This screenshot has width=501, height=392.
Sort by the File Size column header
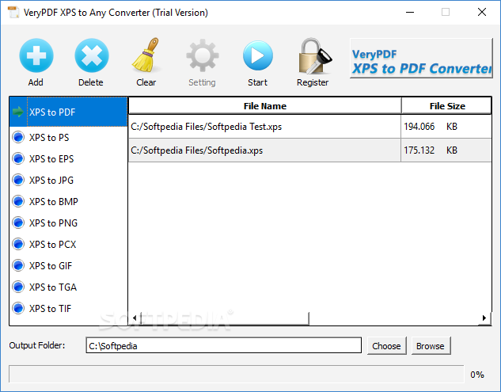pyautogui.click(x=446, y=106)
